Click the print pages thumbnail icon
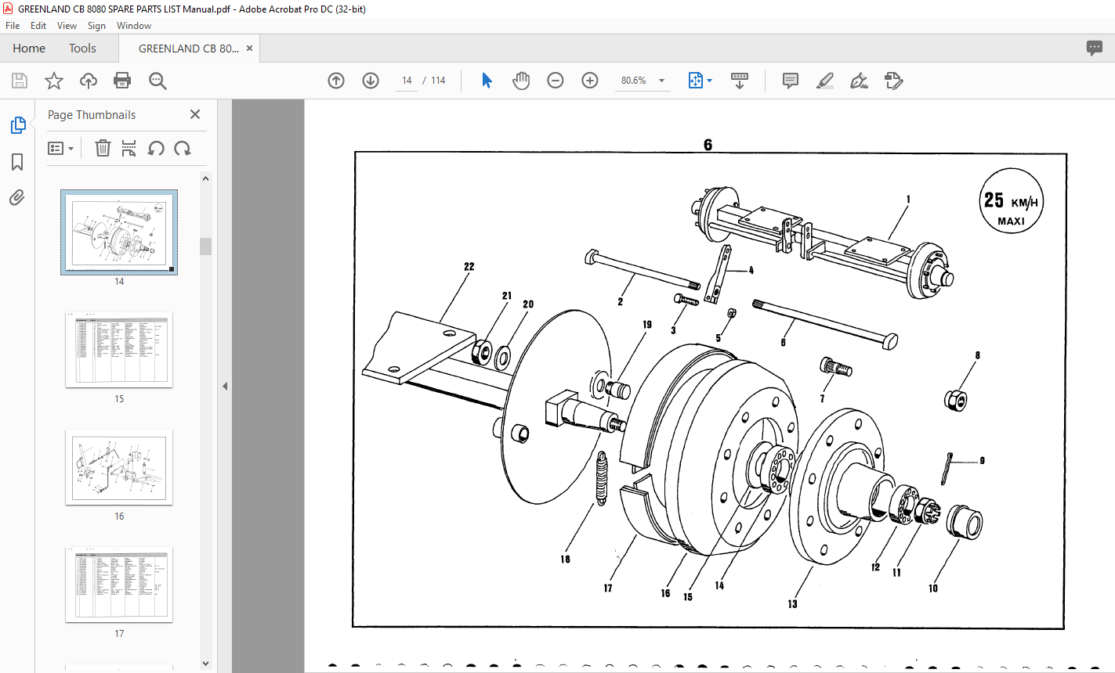Screen dimensions: 1115x673 (129, 148)
